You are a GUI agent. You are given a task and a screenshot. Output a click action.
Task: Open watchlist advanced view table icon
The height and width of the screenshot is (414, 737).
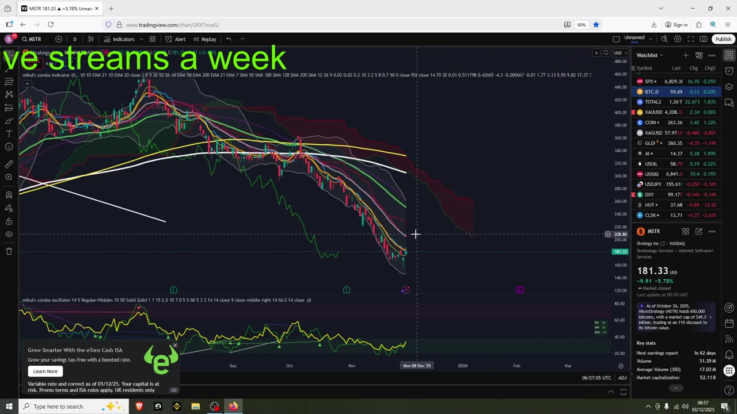click(x=699, y=55)
